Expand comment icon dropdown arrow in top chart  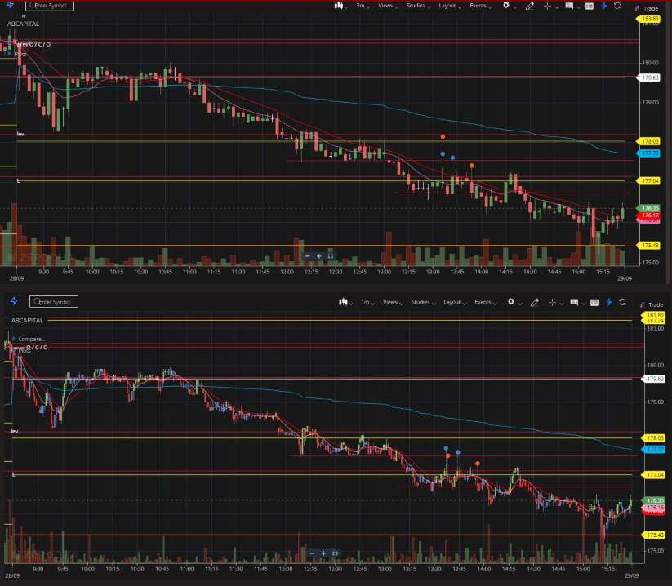[x=579, y=7]
